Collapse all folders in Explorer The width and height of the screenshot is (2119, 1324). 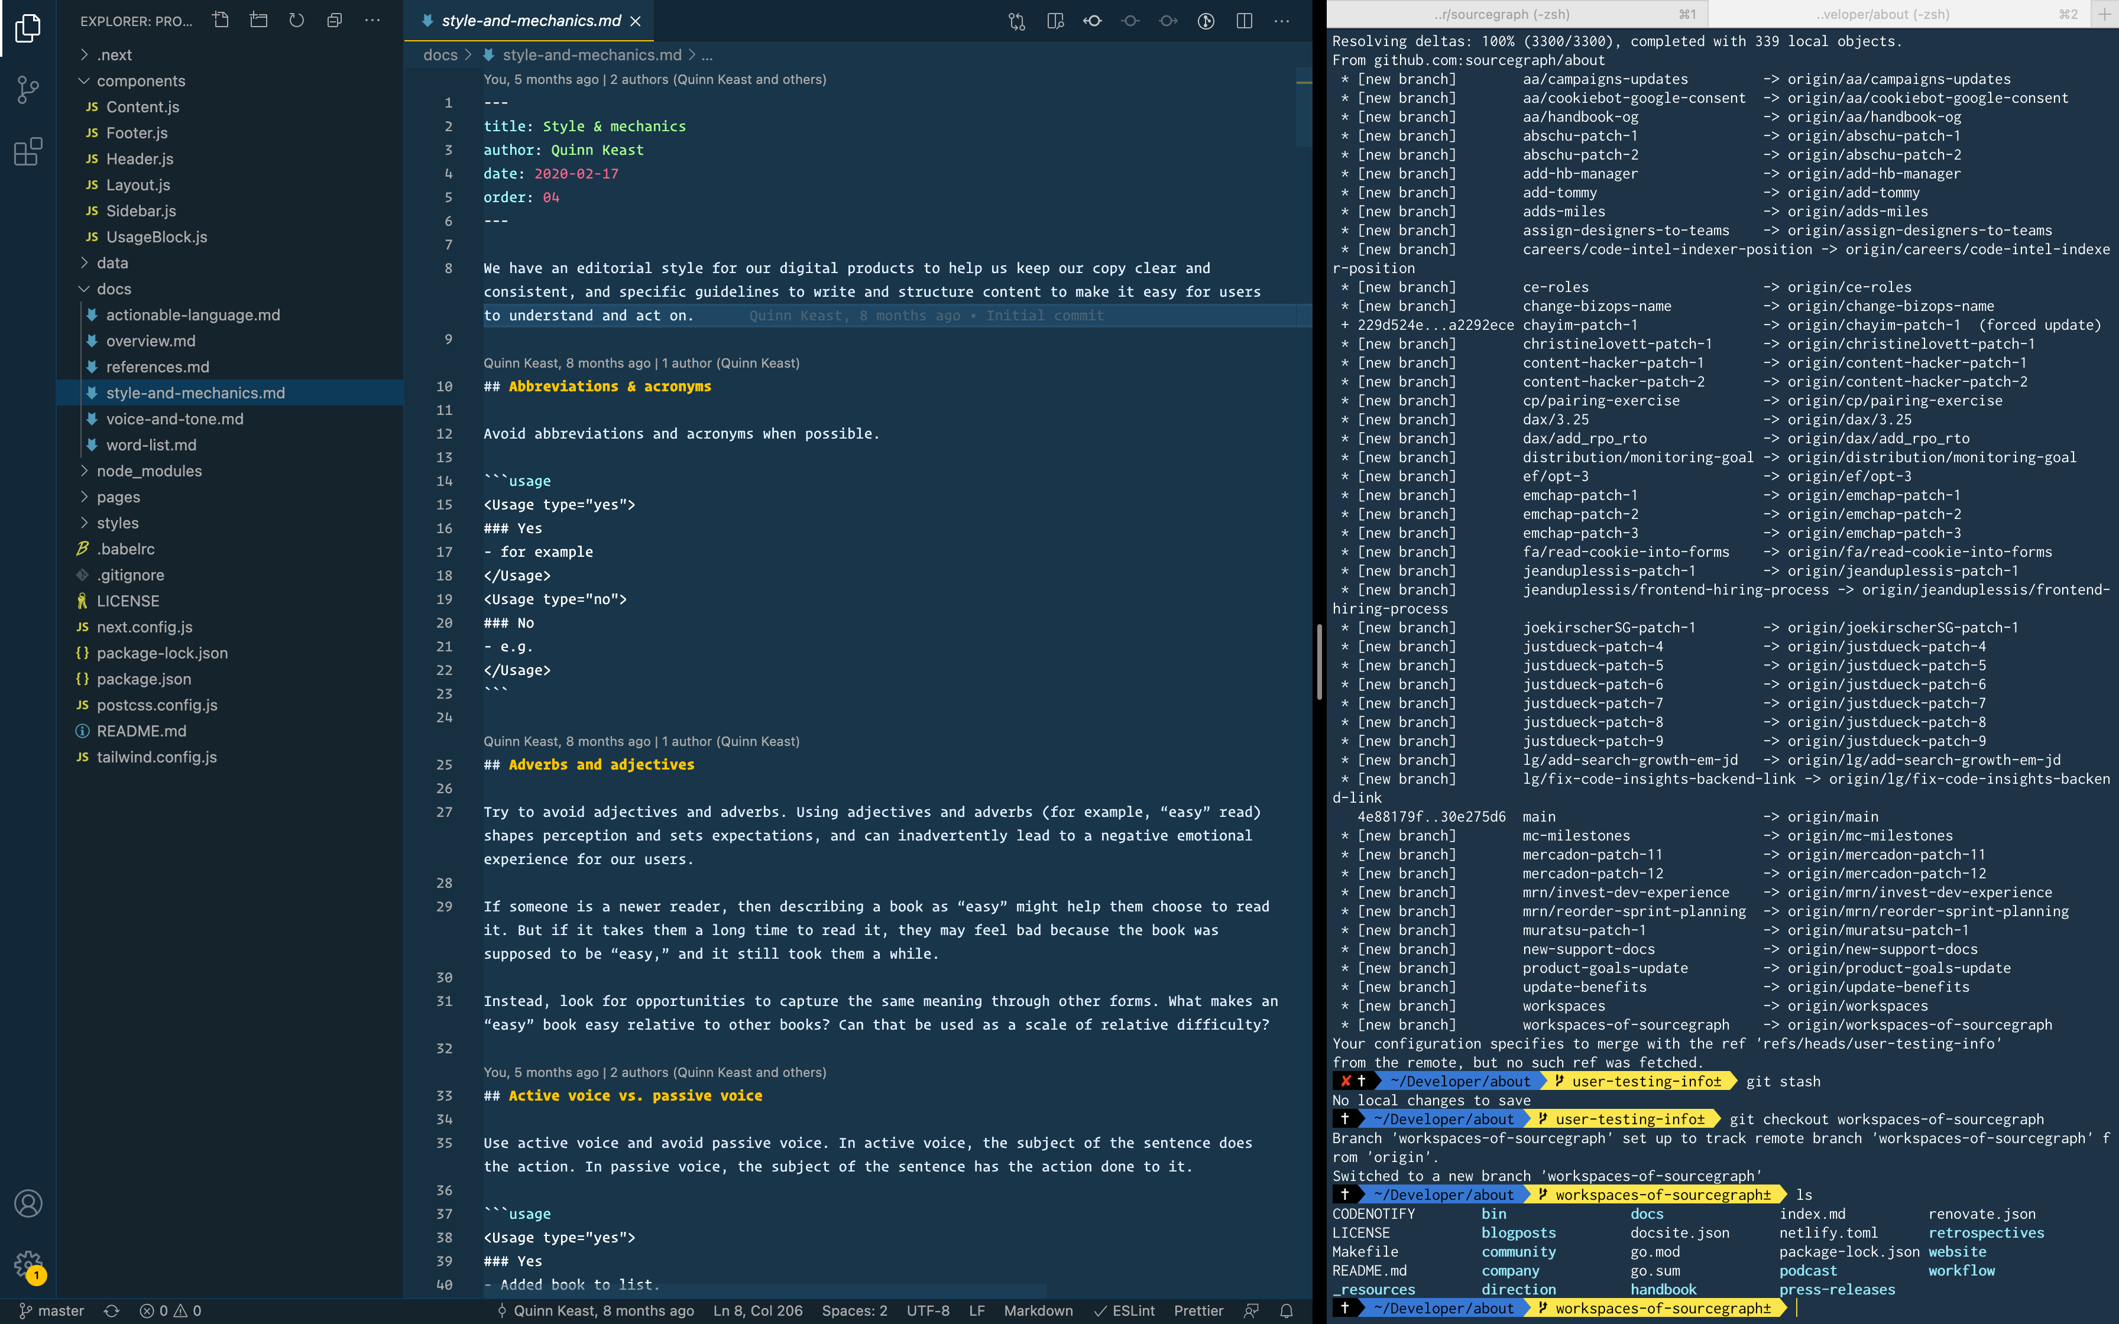coord(335,20)
